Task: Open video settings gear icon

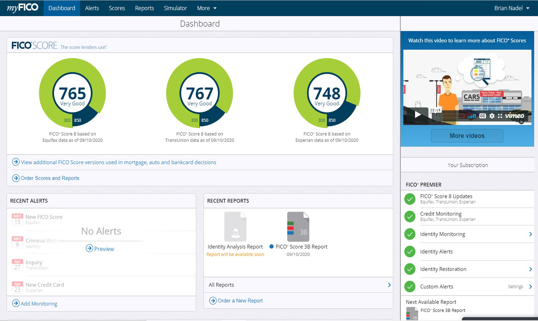Action: click(x=492, y=116)
